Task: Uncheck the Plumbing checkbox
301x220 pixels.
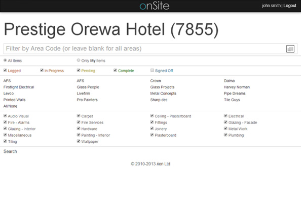Action: coord(226,135)
